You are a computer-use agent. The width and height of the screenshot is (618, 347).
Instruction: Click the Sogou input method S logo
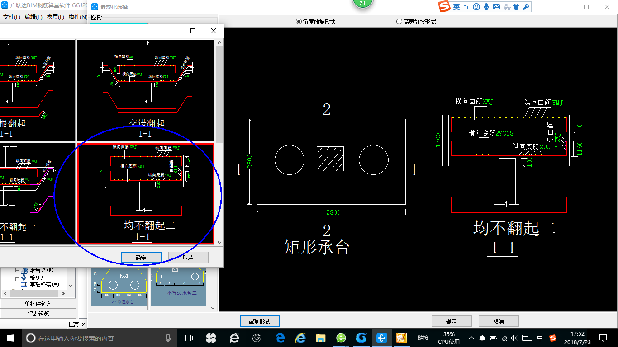click(x=445, y=7)
